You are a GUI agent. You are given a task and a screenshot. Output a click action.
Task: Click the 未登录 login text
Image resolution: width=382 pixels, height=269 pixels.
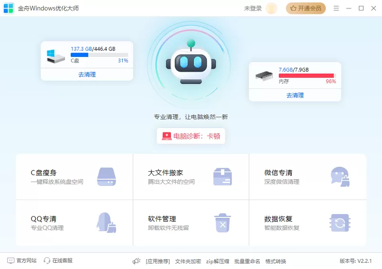[253, 9]
